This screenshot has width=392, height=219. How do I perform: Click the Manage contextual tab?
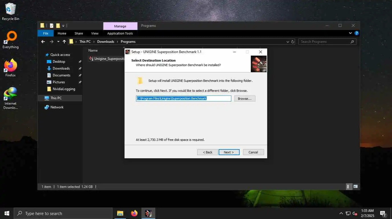120,26
